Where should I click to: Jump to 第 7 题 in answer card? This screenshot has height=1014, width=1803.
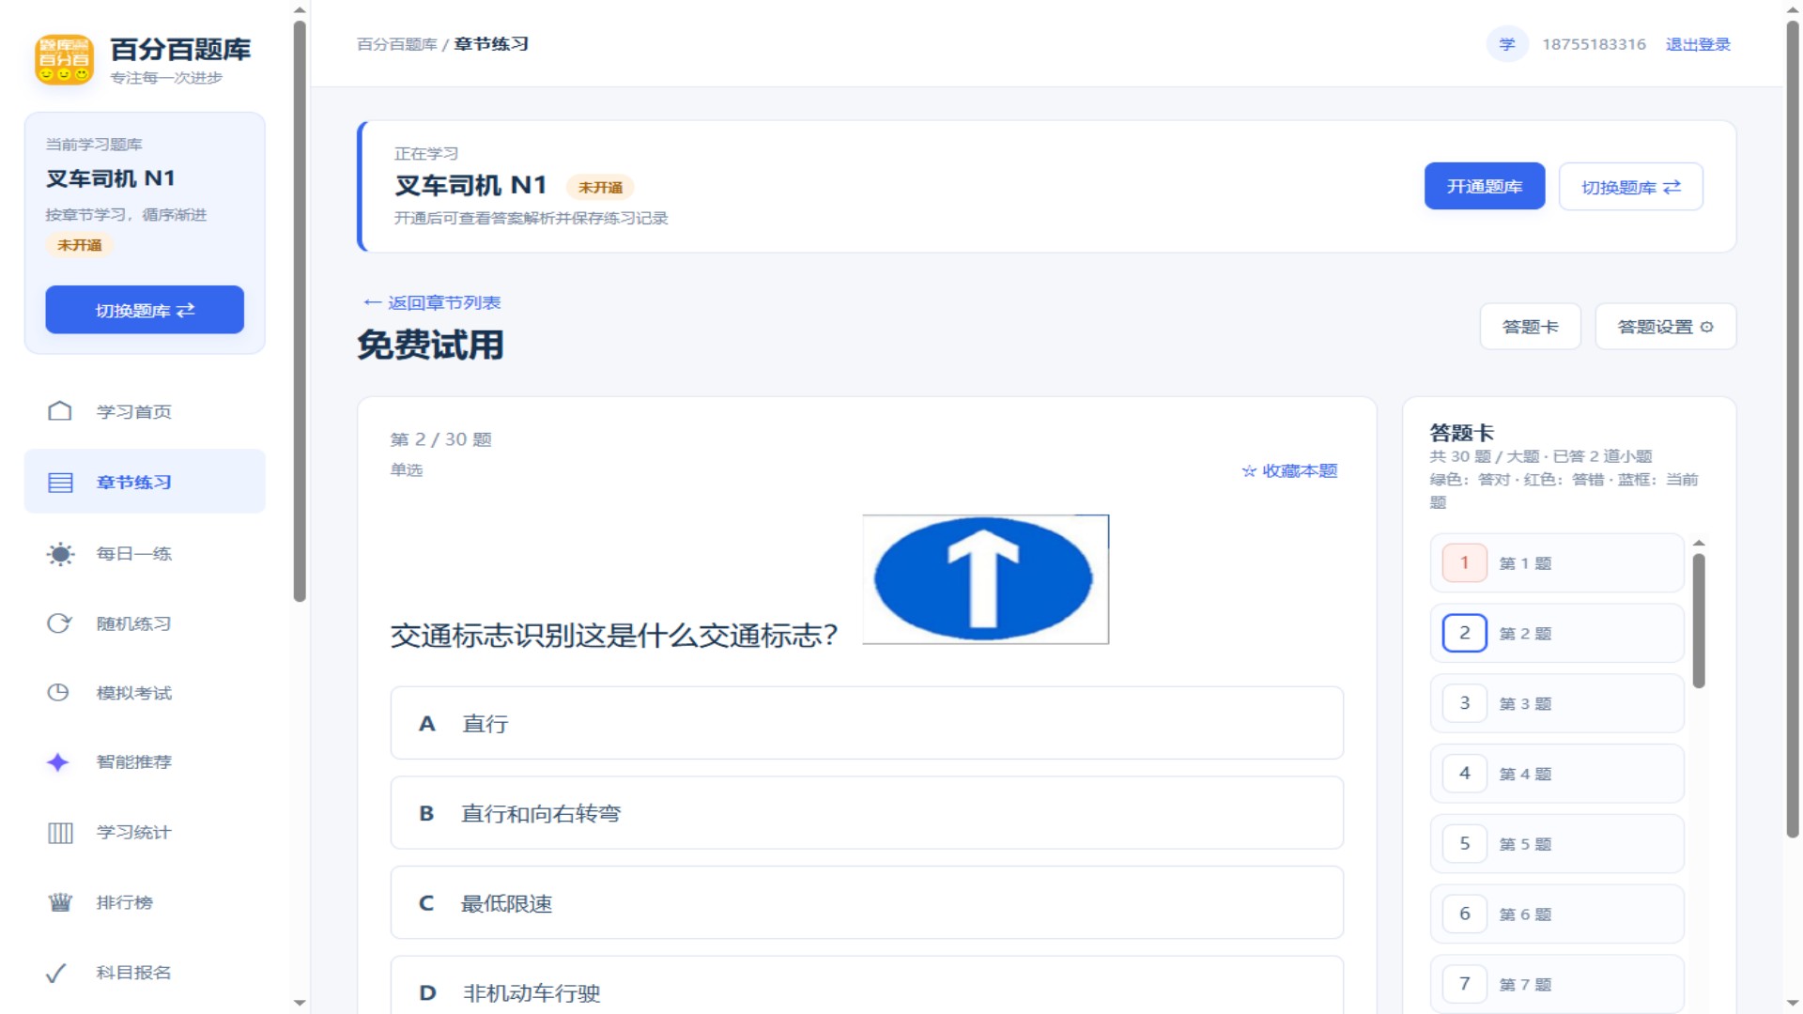pyautogui.click(x=1557, y=984)
